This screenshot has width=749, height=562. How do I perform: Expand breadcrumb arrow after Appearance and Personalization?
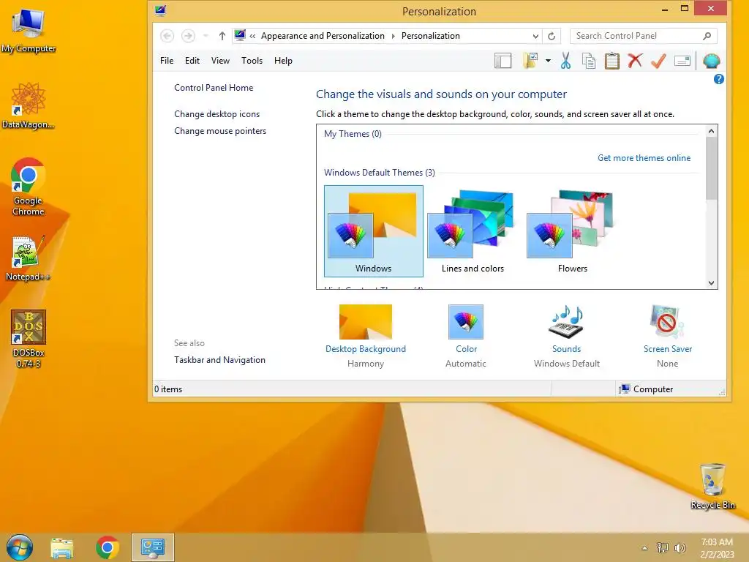point(393,36)
